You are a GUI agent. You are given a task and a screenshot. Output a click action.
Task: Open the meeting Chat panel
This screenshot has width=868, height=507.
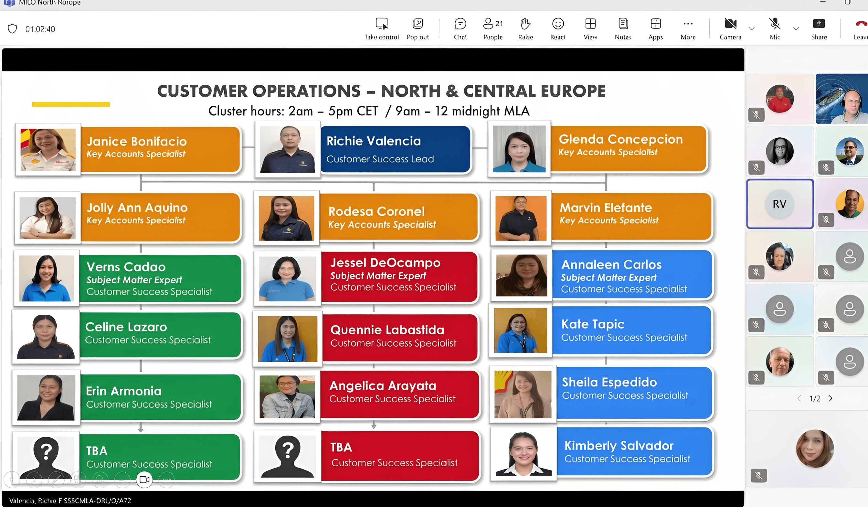click(x=460, y=29)
